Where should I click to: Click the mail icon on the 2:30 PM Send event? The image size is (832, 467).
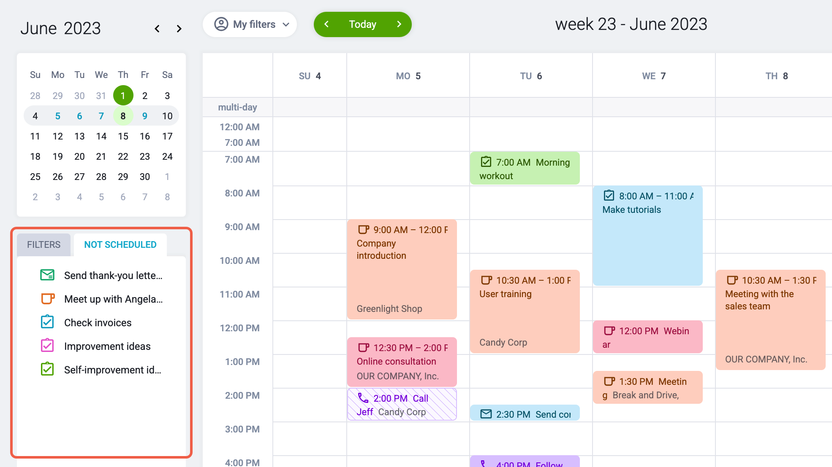pyautogui.click(x=486, y=414)
